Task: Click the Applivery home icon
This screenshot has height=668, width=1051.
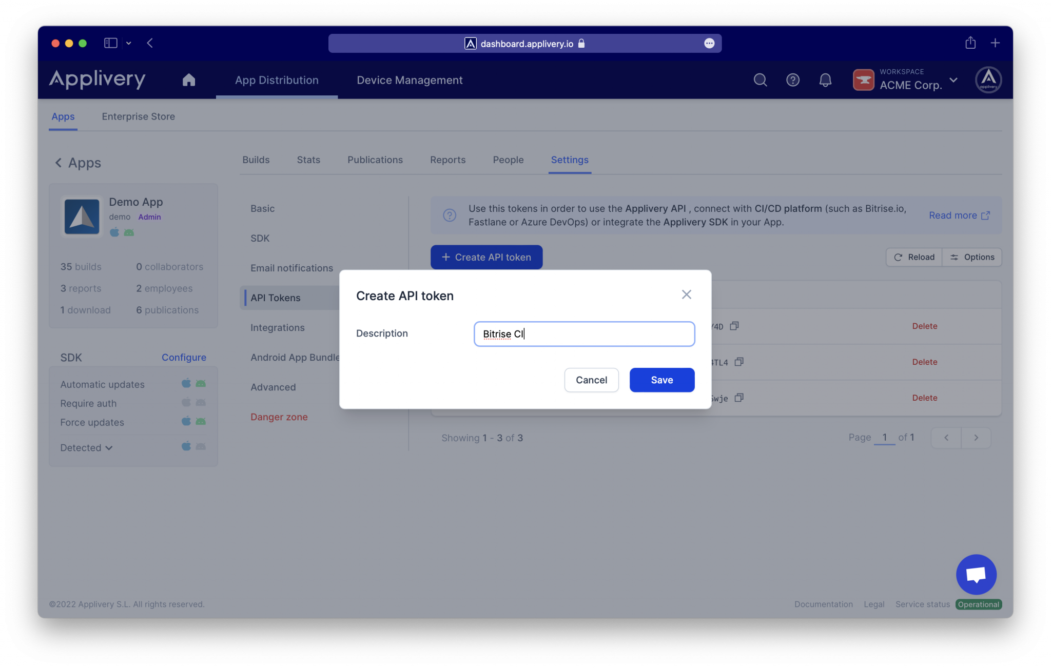Action: 188,80
